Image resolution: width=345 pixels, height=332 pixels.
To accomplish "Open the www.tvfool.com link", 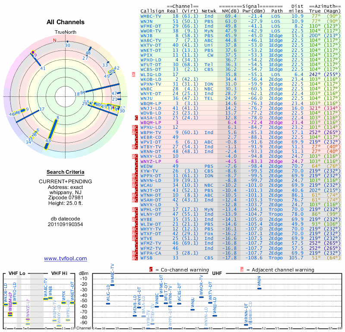I will (66, 259).
